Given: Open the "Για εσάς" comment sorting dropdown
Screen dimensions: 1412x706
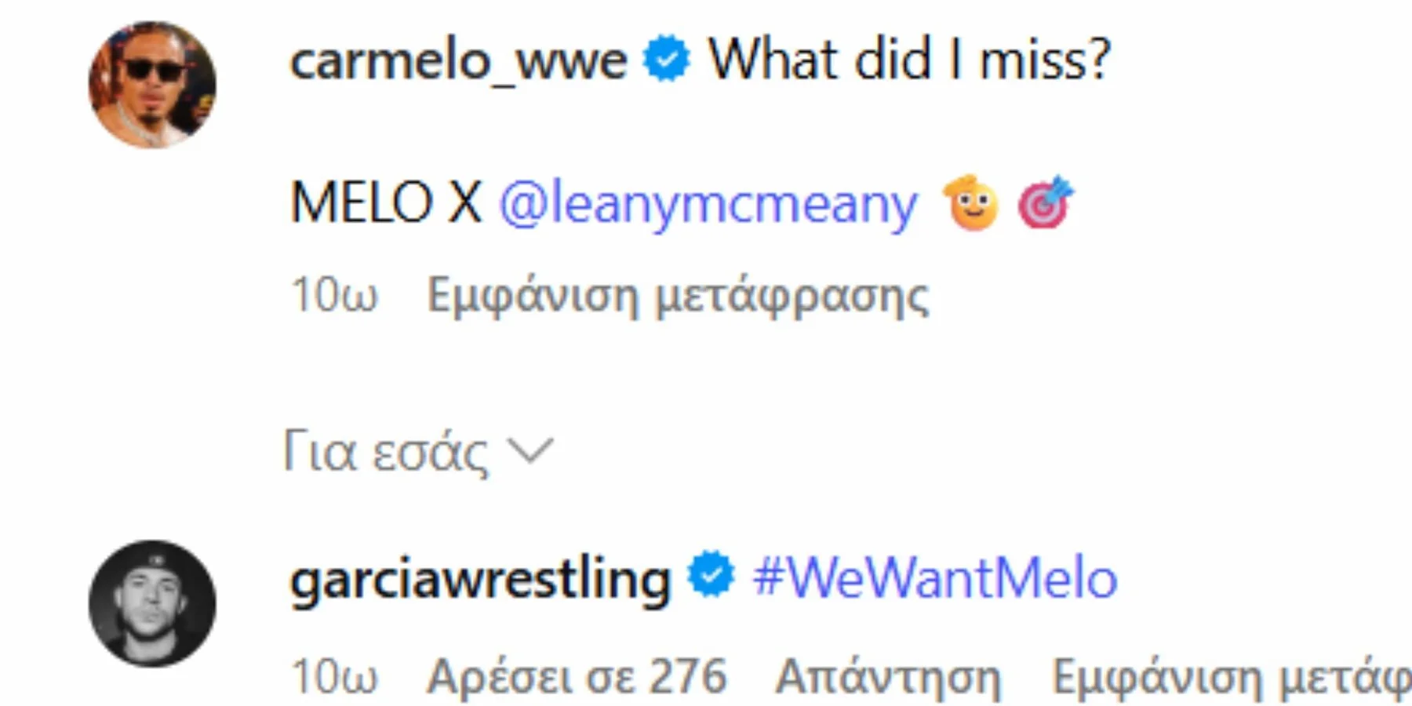Looking at the screenshot, I should (x=386, y=452).
